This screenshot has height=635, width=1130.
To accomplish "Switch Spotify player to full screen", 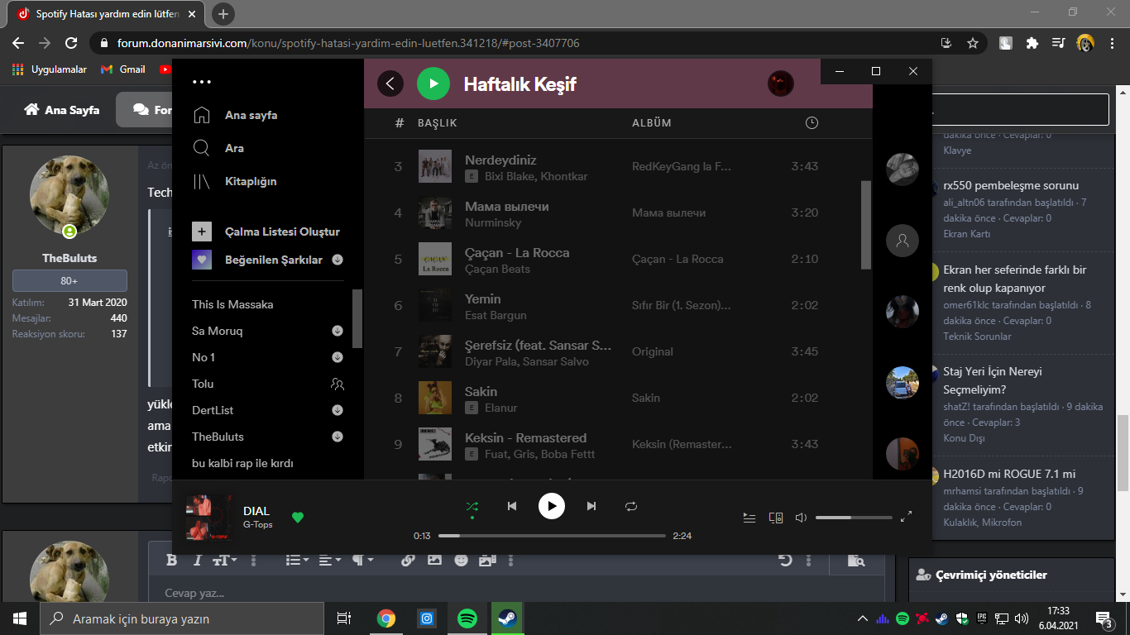I will [x=906, y=518].
